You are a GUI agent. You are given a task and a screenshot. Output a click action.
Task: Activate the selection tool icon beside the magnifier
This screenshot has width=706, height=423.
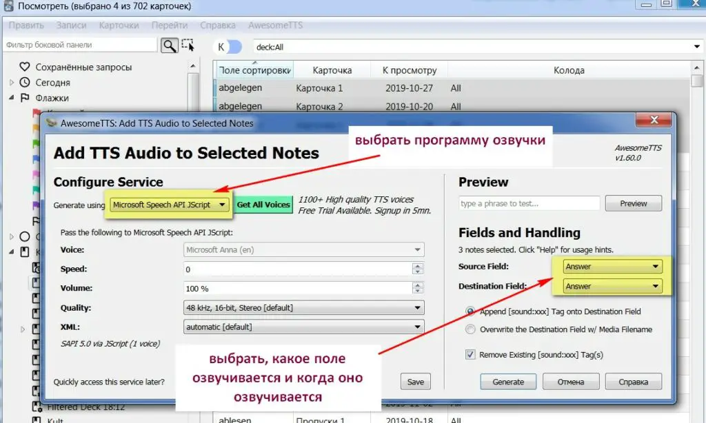[188, 45]
